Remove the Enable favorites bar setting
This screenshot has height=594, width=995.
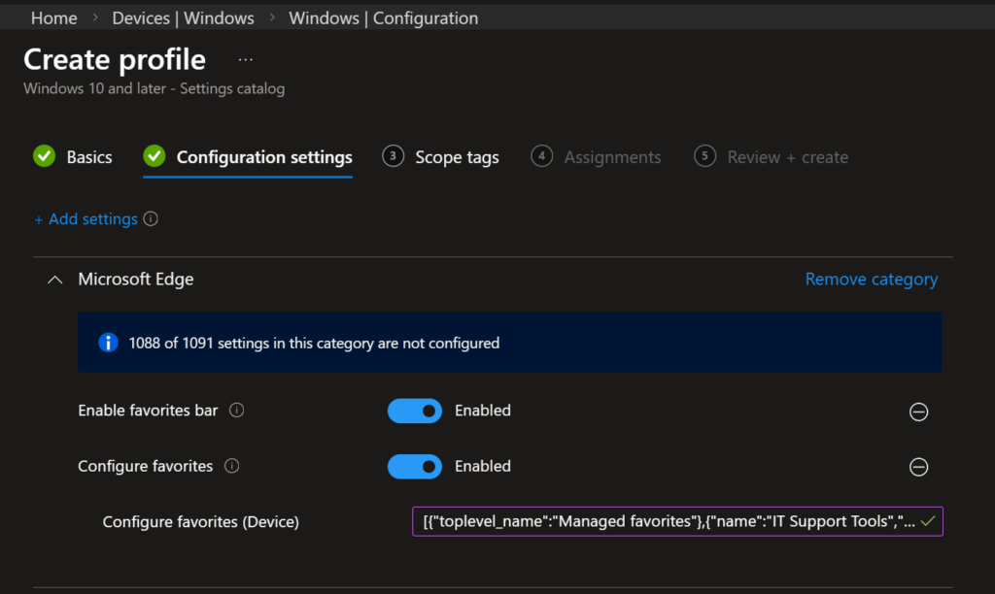918,412
